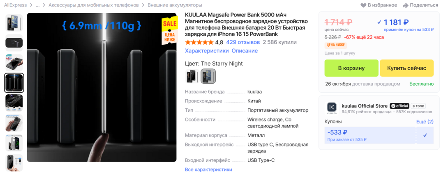This screenshot has width=448, height=180.
Task: Click the 'в топе' store badge
Action: point(418,106)
